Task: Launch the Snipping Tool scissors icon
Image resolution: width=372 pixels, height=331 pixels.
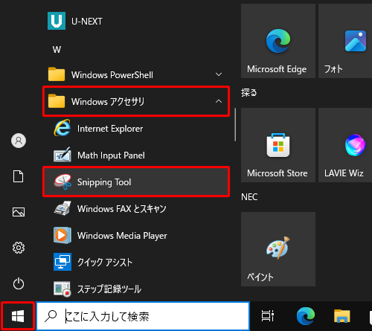Action: (x=62, y=182)
